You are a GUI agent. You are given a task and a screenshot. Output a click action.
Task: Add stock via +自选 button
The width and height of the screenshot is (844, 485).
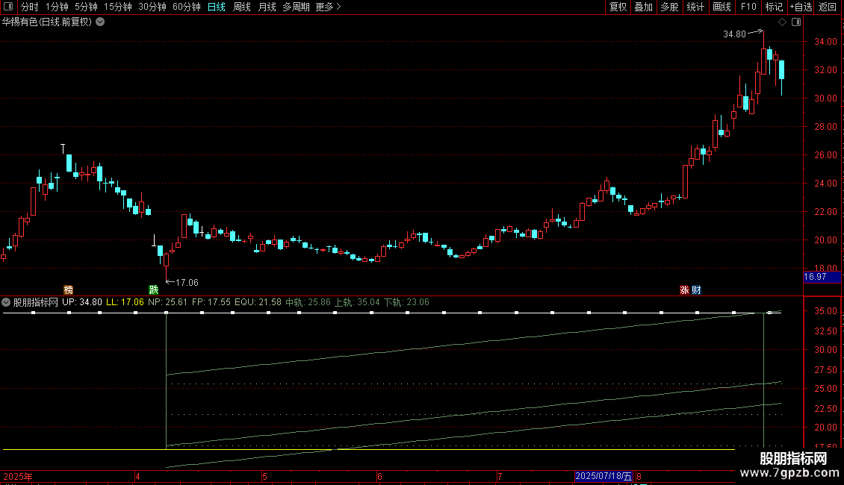(801, 7)
